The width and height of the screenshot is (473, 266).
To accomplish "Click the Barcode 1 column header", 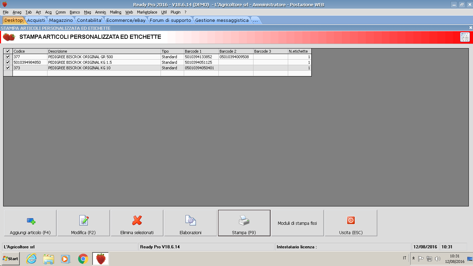I will pos(201,51).
